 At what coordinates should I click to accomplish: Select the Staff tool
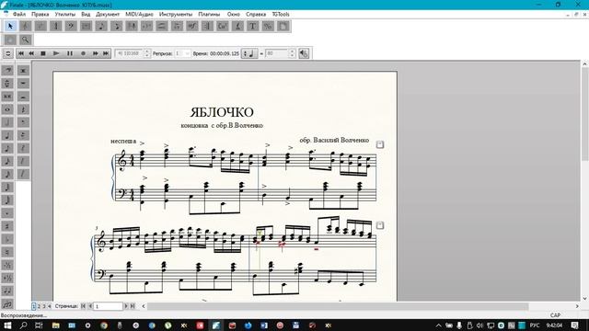click(x=26, y=26)
